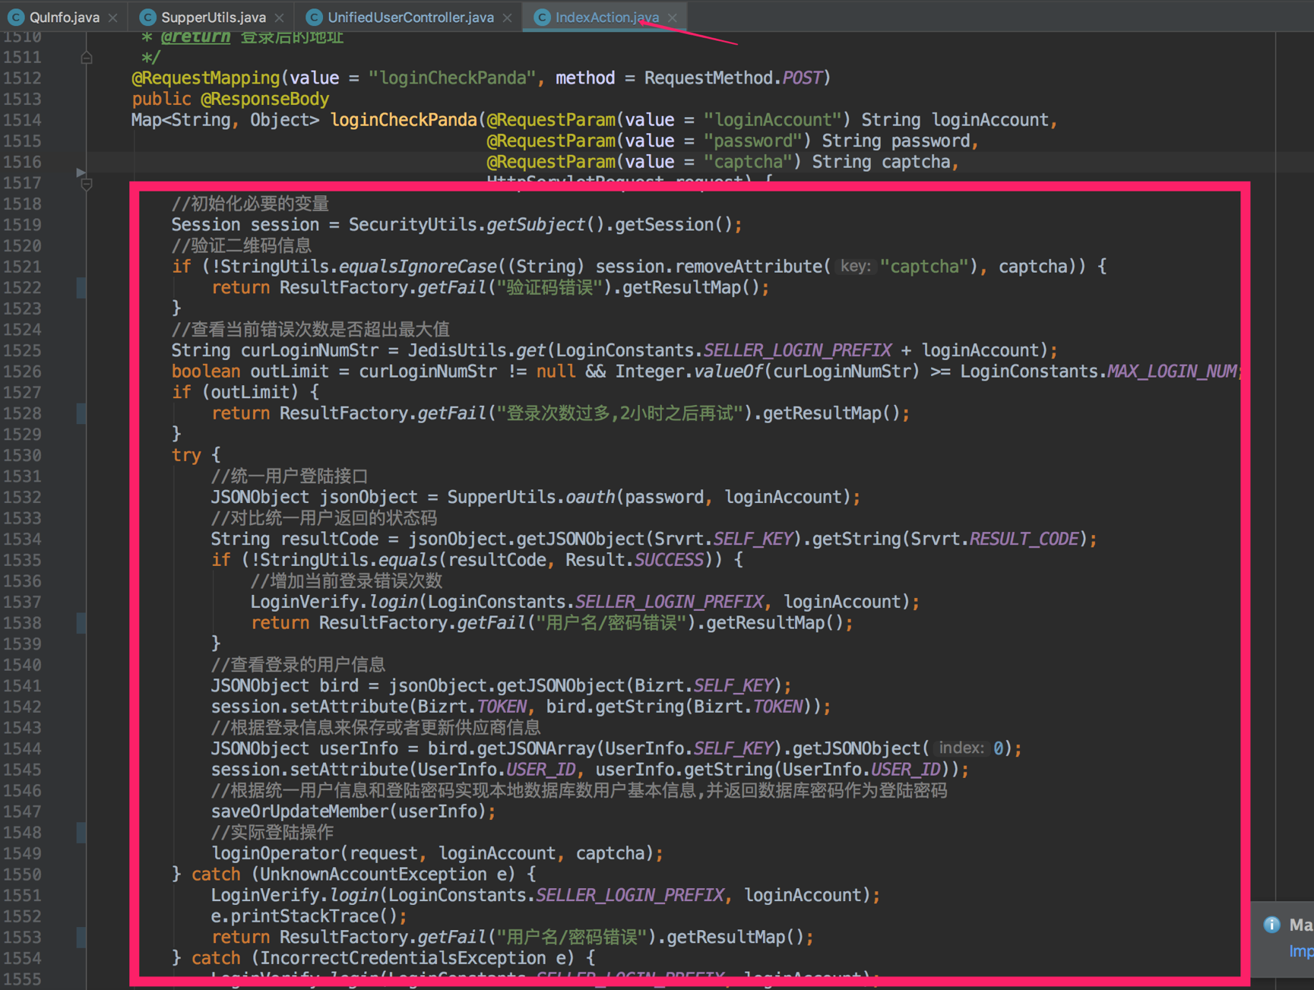Click the class icon on QuInfo.java tab
The image size is (1314, 990).
pos(16,17)
